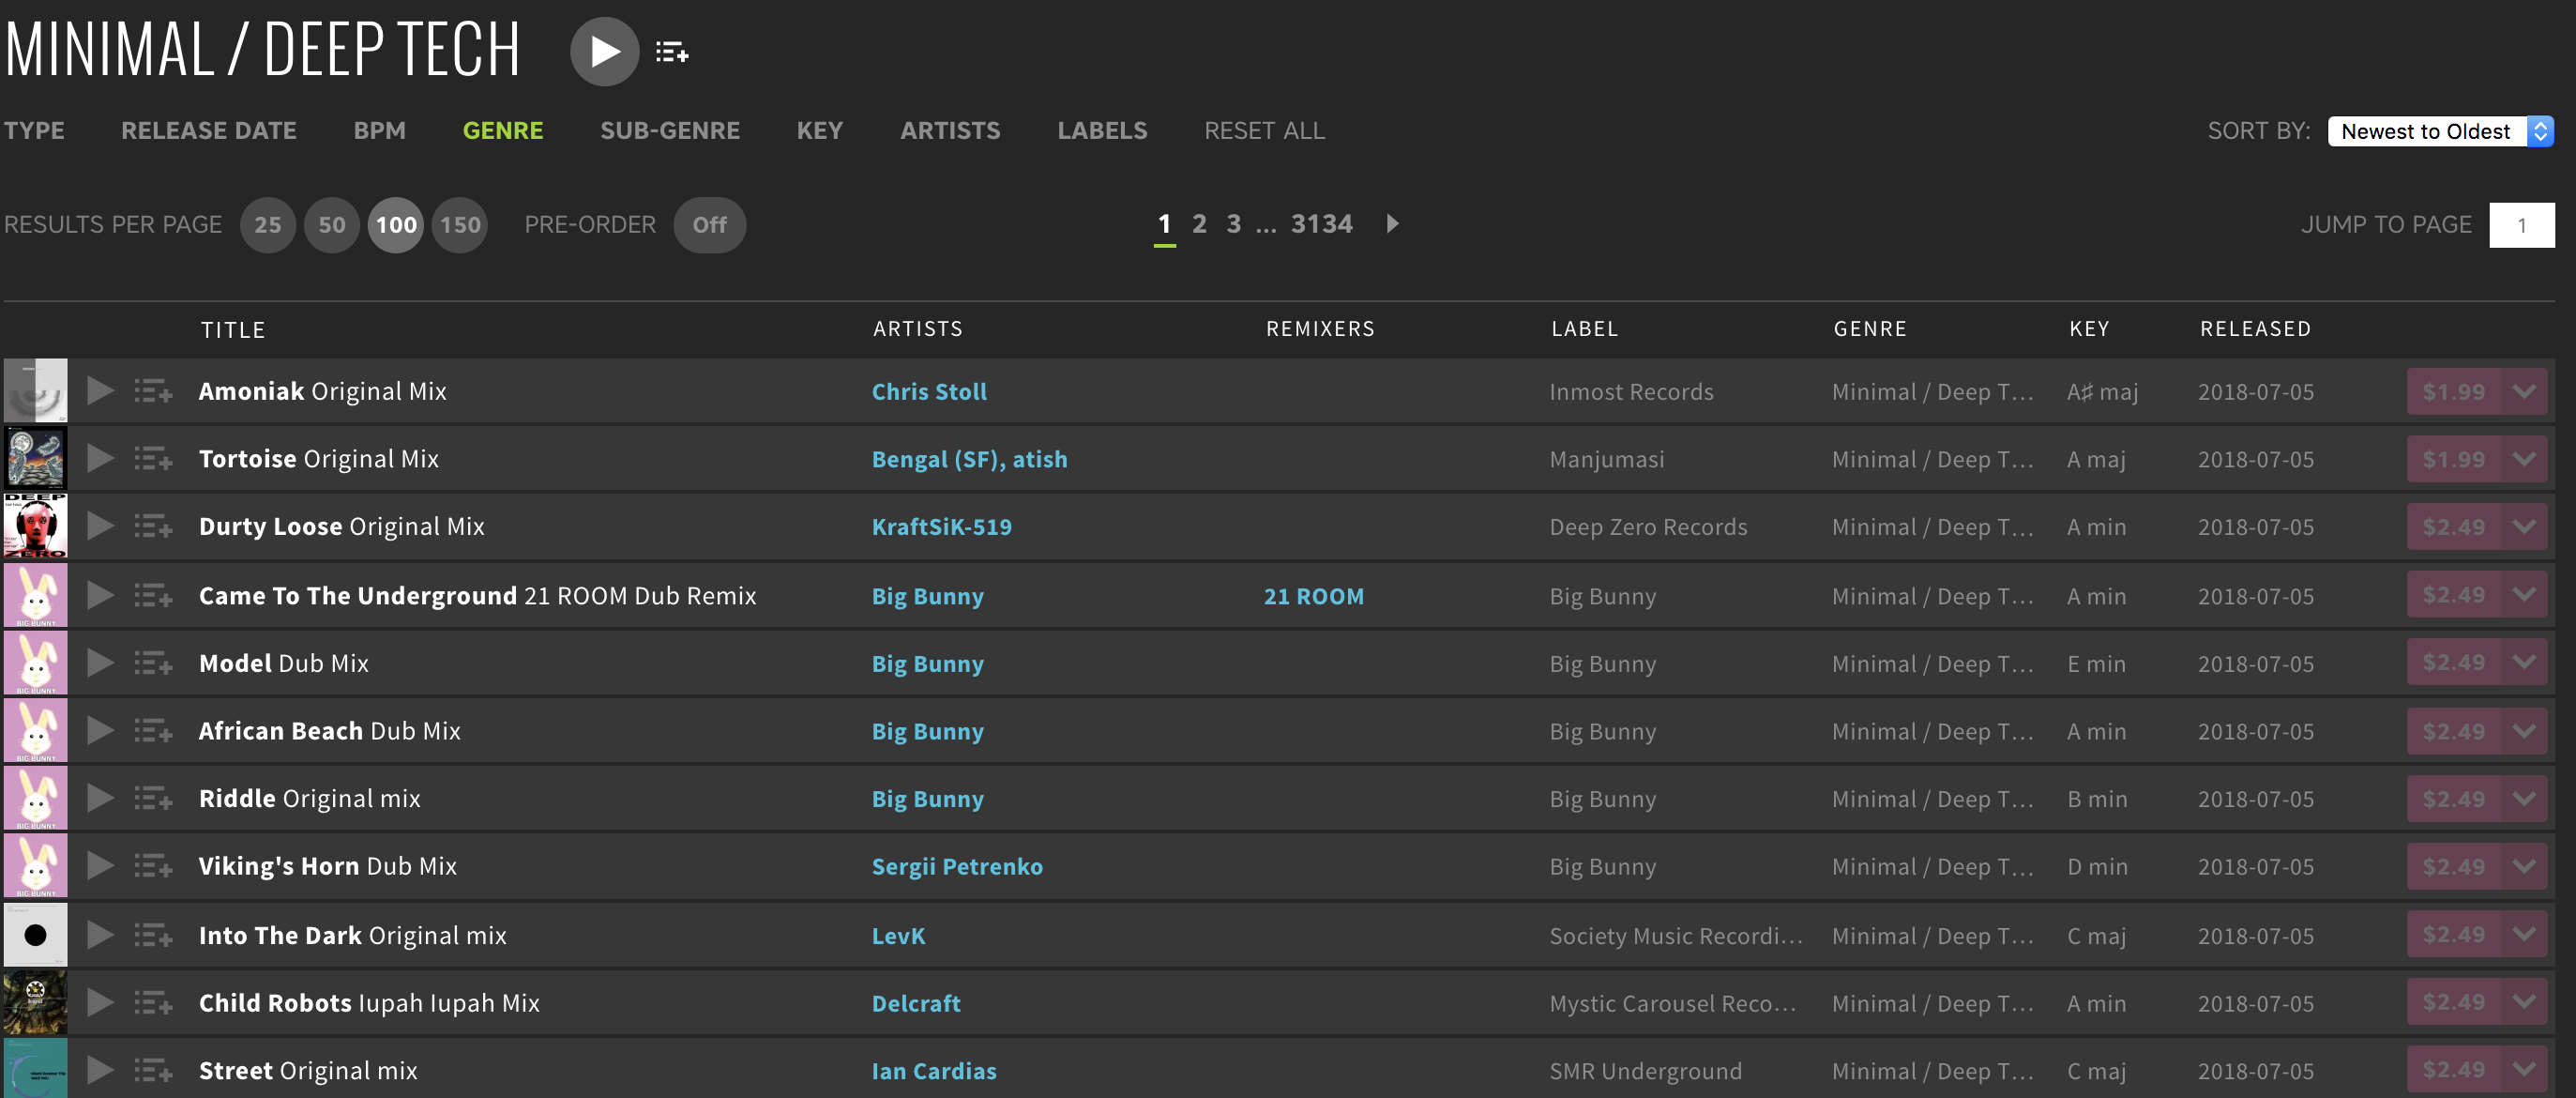Image resolution: width=2576 pixels, height=1098 pixels.
Task: Queue the track Riddle Original mix
Action: tap(153, 798)
